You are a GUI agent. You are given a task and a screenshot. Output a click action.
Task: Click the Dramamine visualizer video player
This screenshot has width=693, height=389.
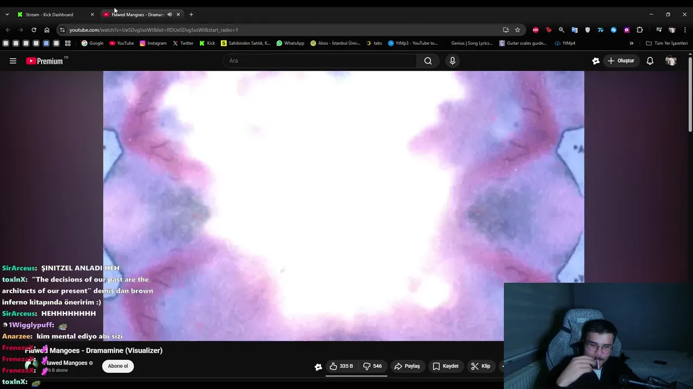pyautogui.click(x=344, y=206)
